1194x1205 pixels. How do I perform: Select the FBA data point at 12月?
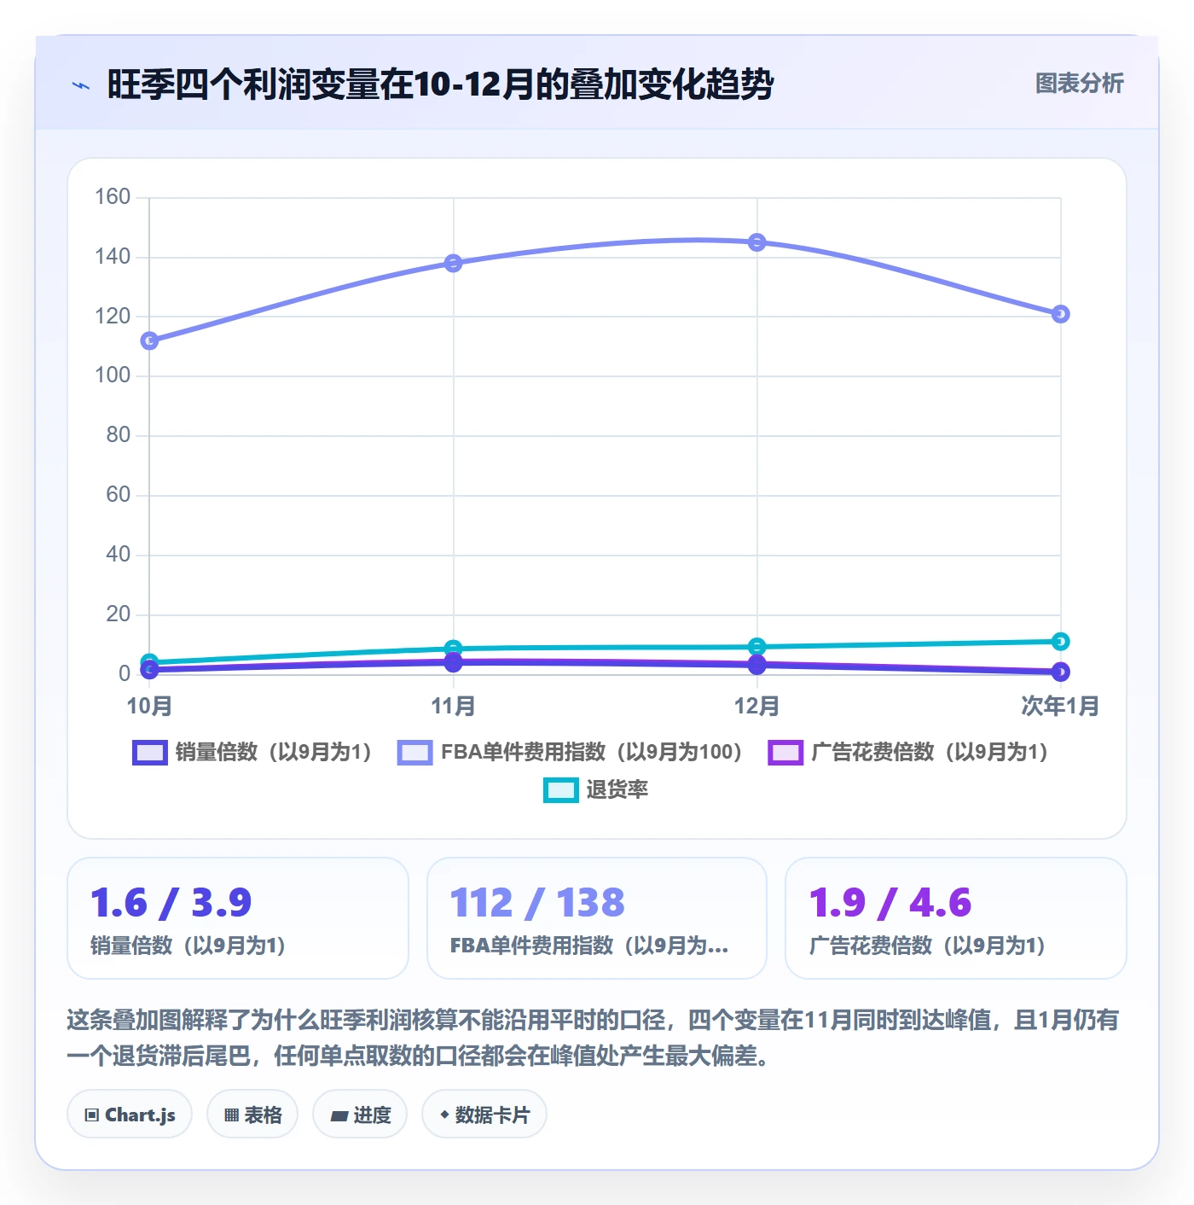coord(757,242)
